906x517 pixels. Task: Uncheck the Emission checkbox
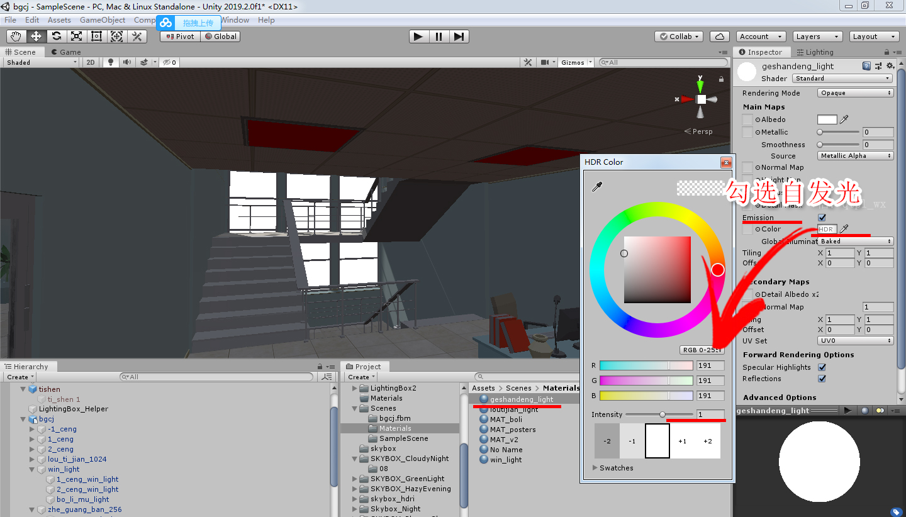tap(822, 218)
